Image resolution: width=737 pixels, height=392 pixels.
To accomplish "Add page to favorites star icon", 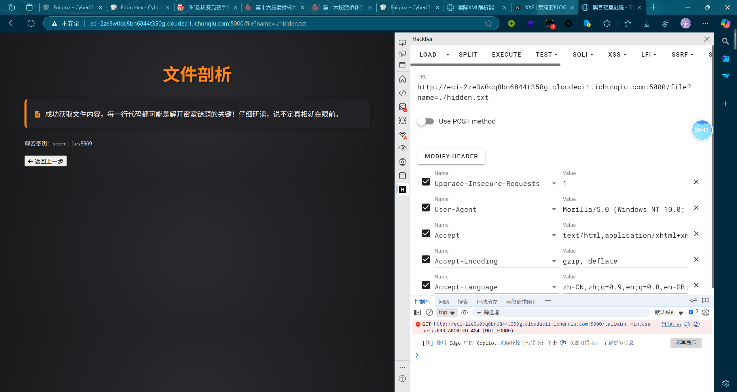I will (488, 23).
